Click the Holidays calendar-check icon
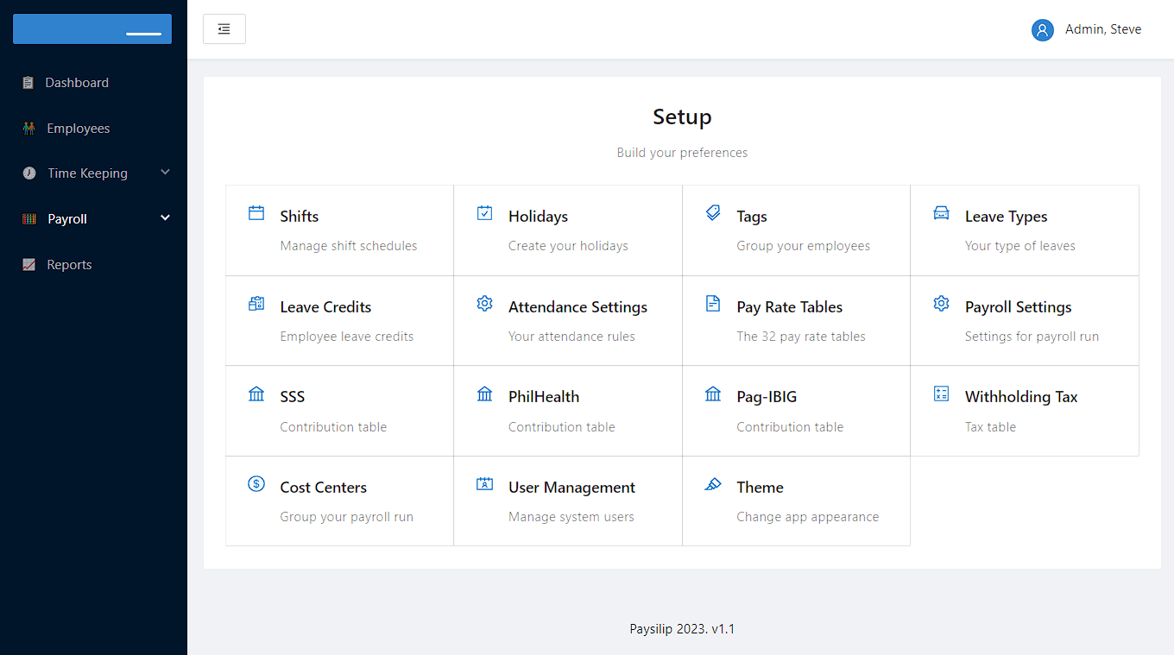Screen dimensions: 1174x655 pyautogui.click(x=485, y=213)
